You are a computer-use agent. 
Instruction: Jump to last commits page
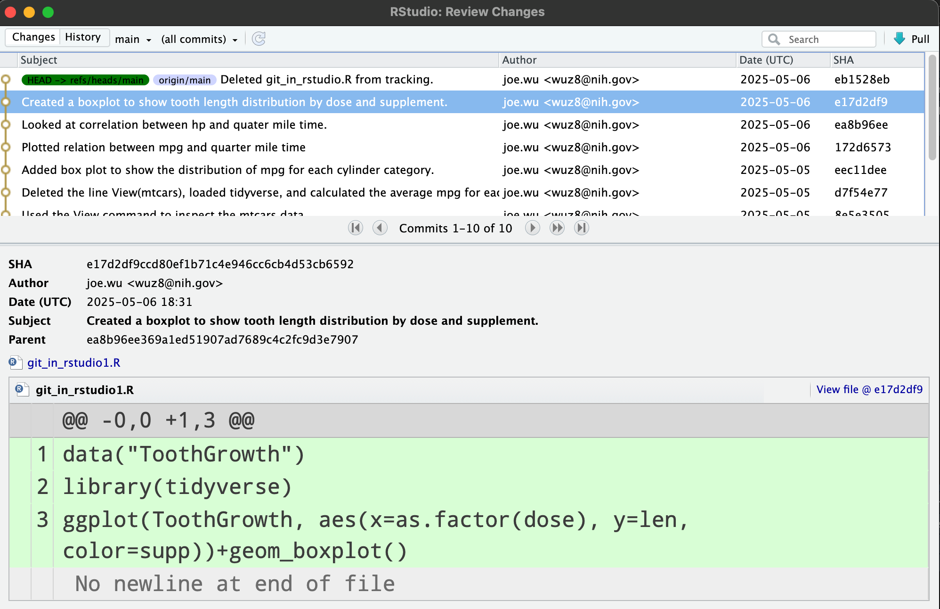tap(582, 228)
